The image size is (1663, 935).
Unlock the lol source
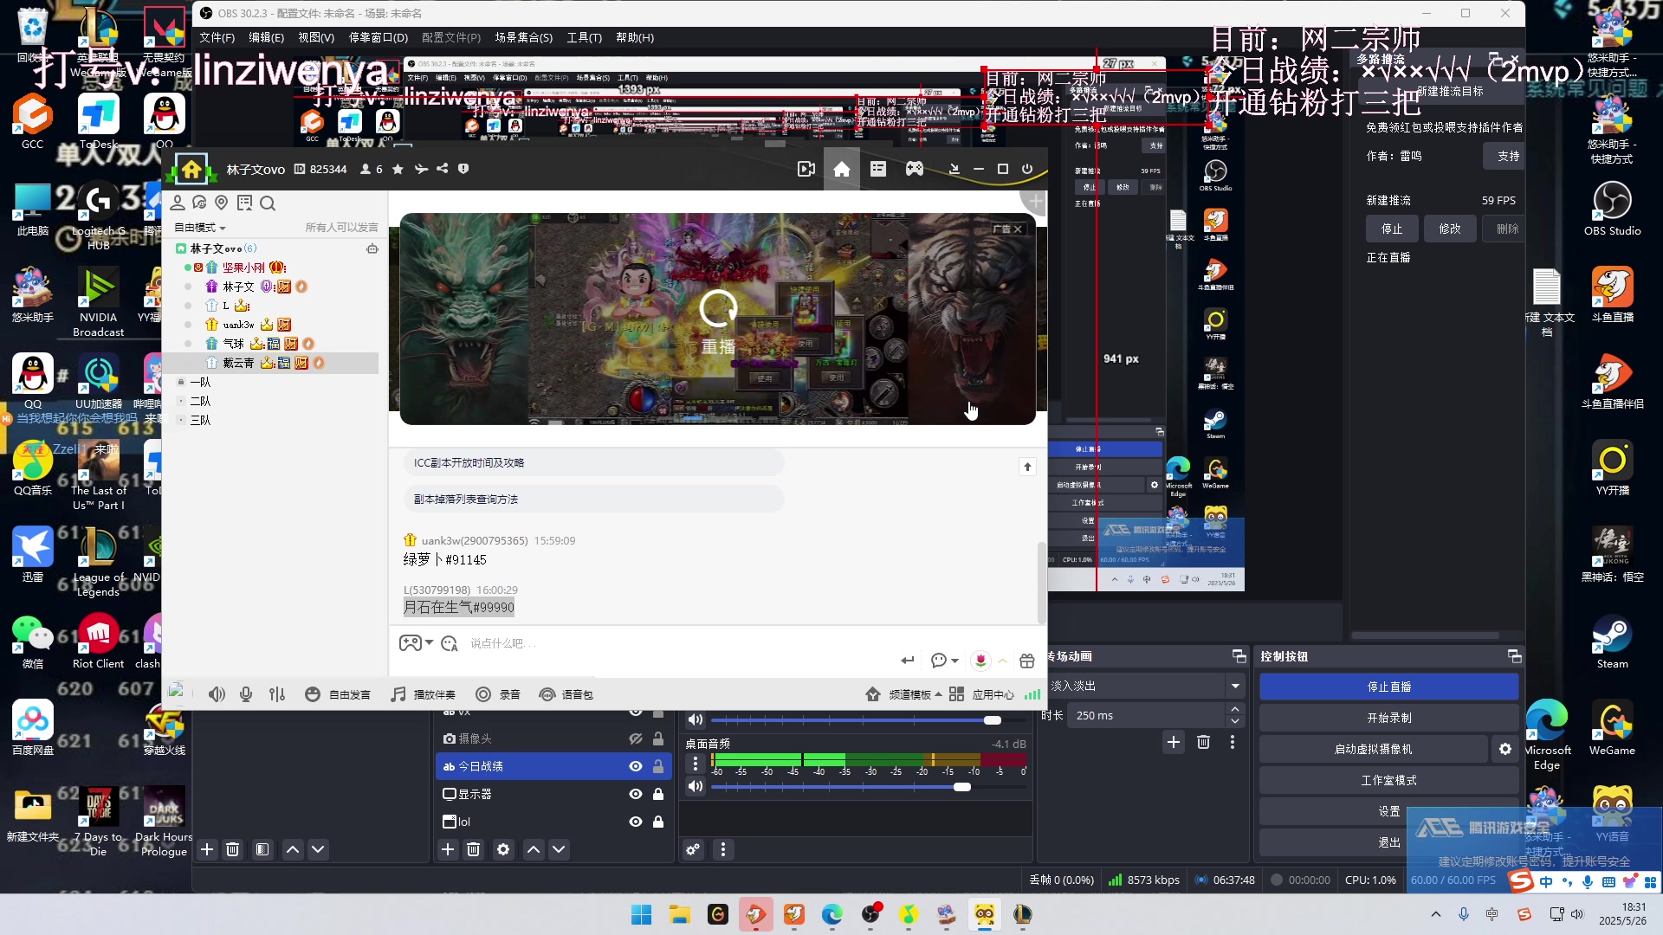point(658,822)
